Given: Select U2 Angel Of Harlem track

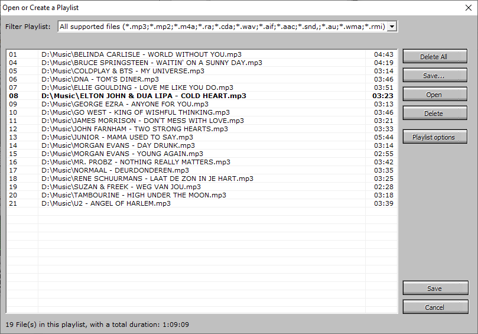Looking at the screenshot, I should [106, 203].
